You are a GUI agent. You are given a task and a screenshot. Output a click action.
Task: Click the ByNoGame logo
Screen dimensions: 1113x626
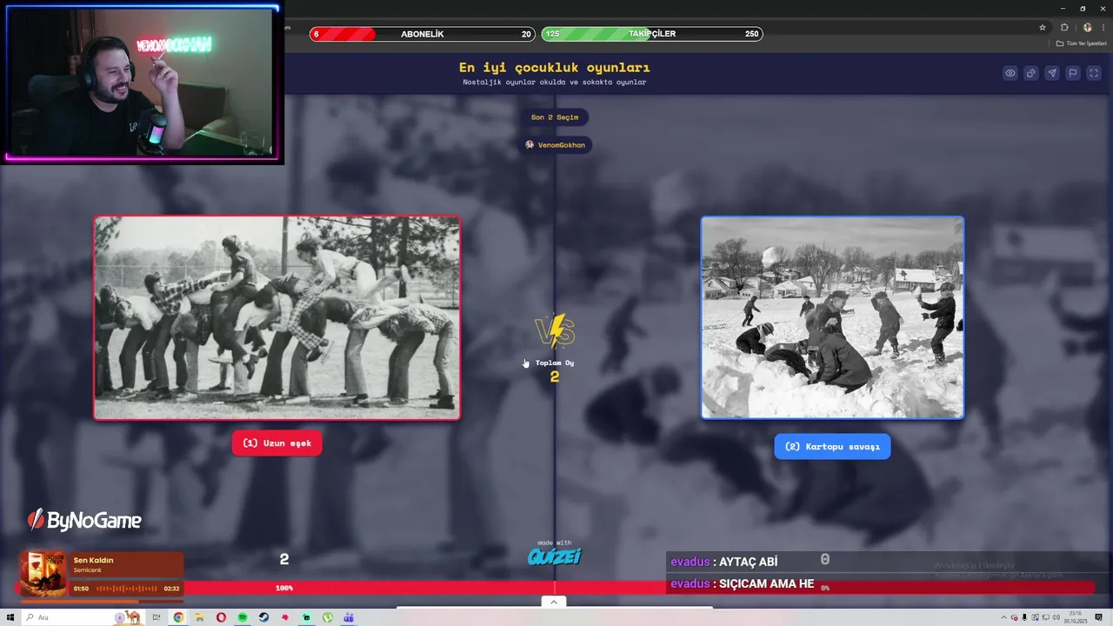(84, 521)
